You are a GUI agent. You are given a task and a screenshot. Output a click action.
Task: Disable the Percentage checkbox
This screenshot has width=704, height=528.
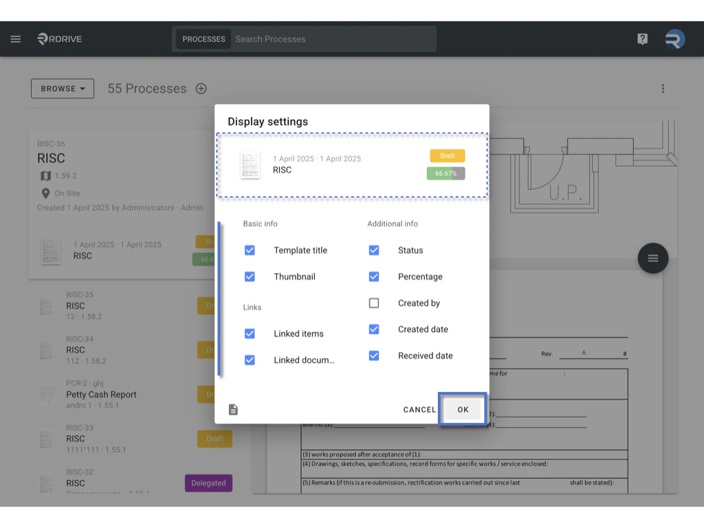(373, 276)
